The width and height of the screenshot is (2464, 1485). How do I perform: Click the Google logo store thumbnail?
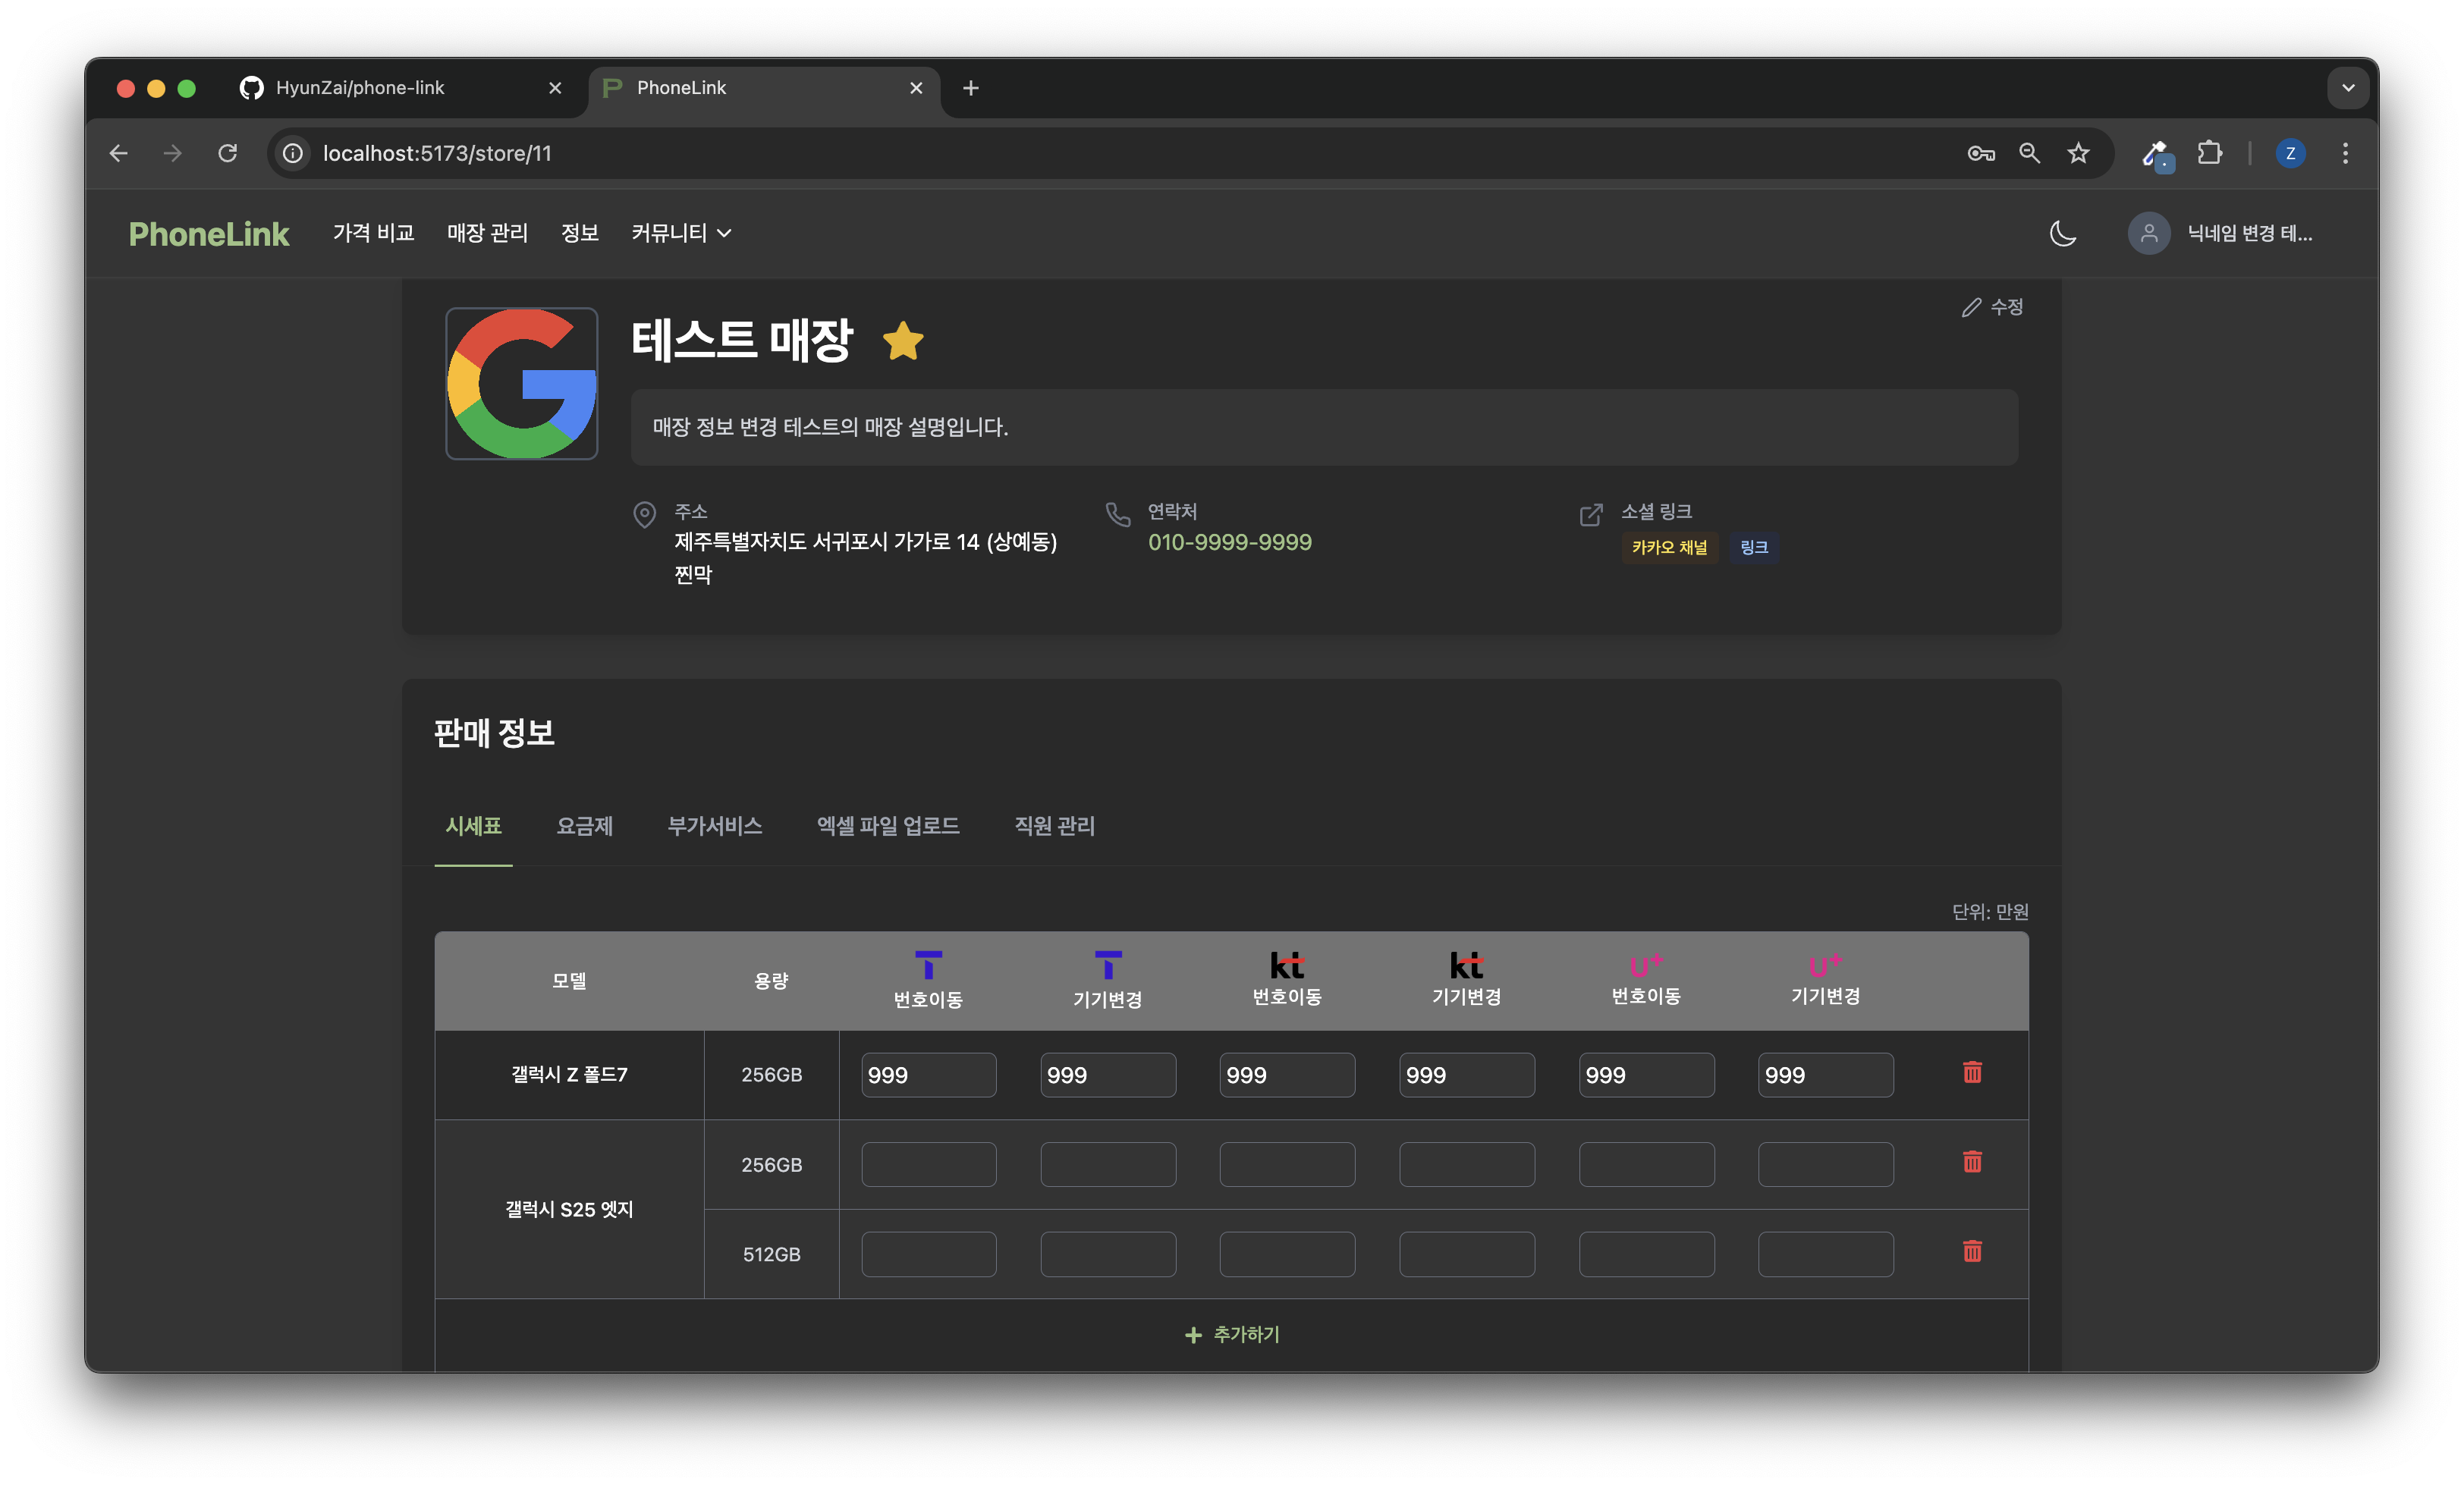point(521,383)
